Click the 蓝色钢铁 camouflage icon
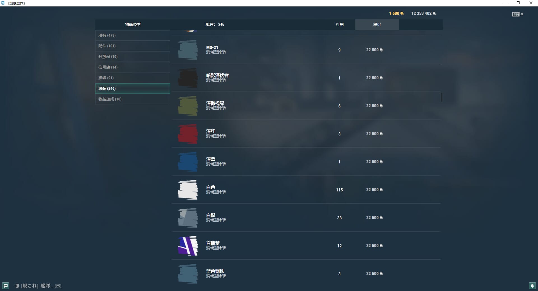 pos(188,274)
